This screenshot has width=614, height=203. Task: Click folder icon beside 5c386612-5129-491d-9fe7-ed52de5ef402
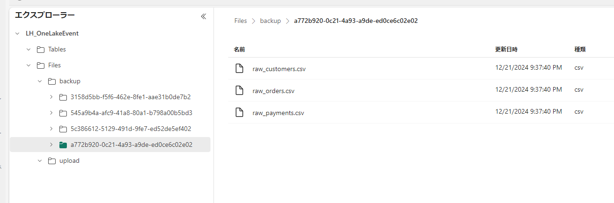click(x=63, y=129)
